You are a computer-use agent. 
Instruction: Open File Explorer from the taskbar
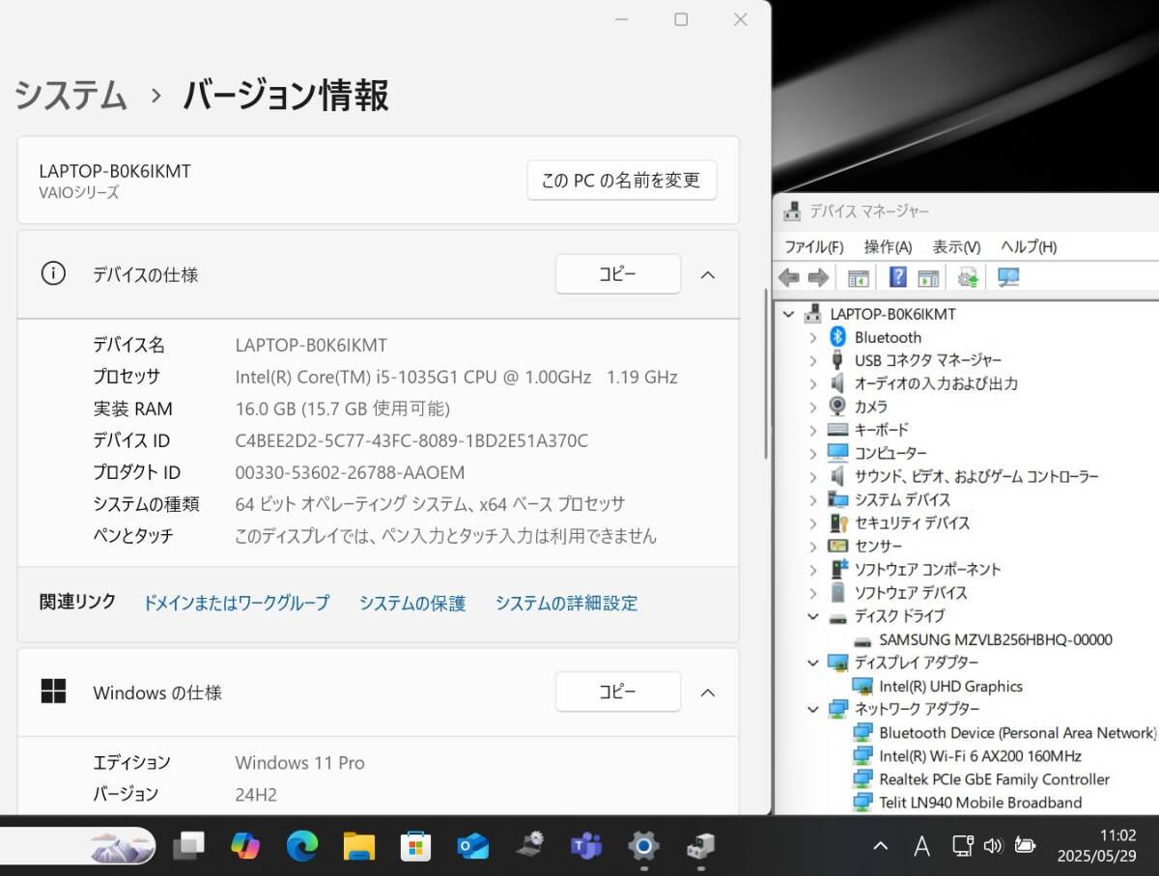[x=359, y=846]
